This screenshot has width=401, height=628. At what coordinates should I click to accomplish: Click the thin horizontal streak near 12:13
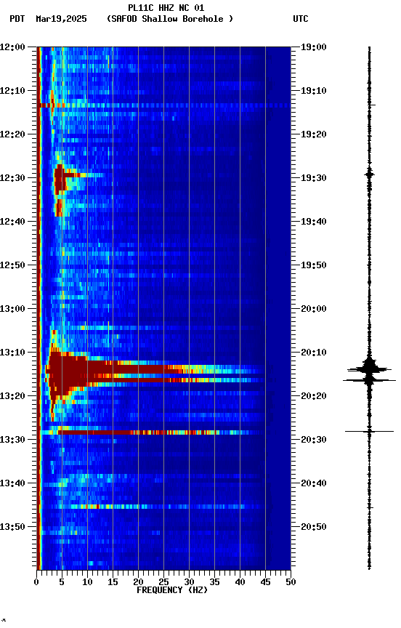[x=165, y=105]
